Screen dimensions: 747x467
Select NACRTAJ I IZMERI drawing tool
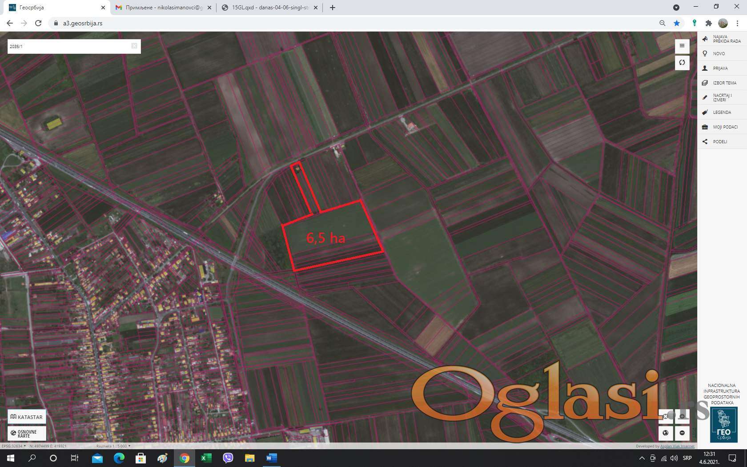[x=722, y=97]
